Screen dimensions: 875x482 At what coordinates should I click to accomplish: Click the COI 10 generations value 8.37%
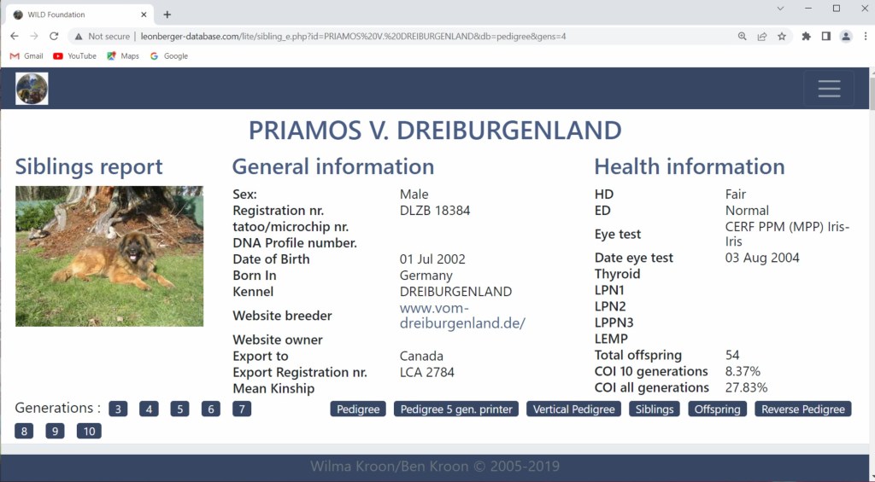[x=743, y=371]
